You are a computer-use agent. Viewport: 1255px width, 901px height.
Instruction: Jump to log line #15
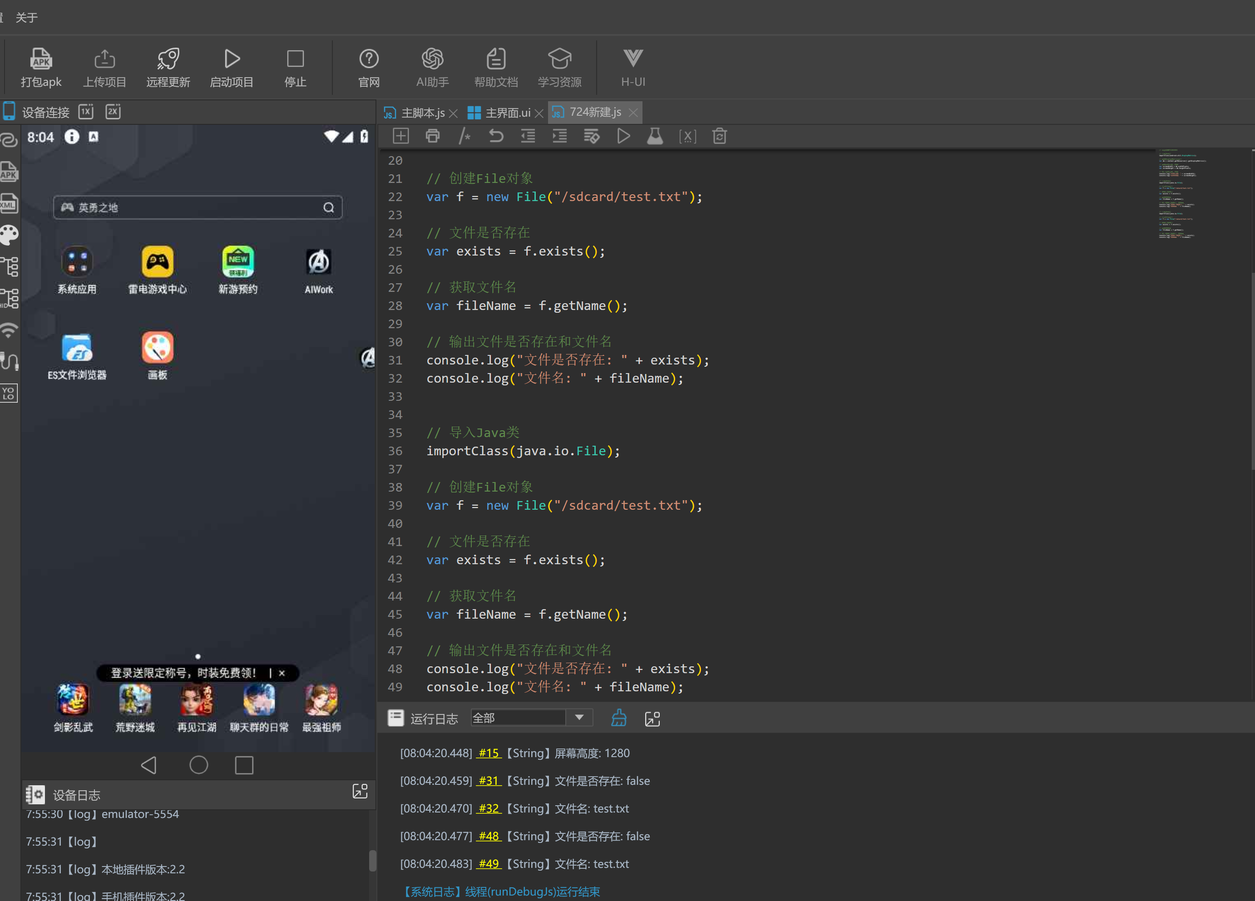tap(489, 753)
